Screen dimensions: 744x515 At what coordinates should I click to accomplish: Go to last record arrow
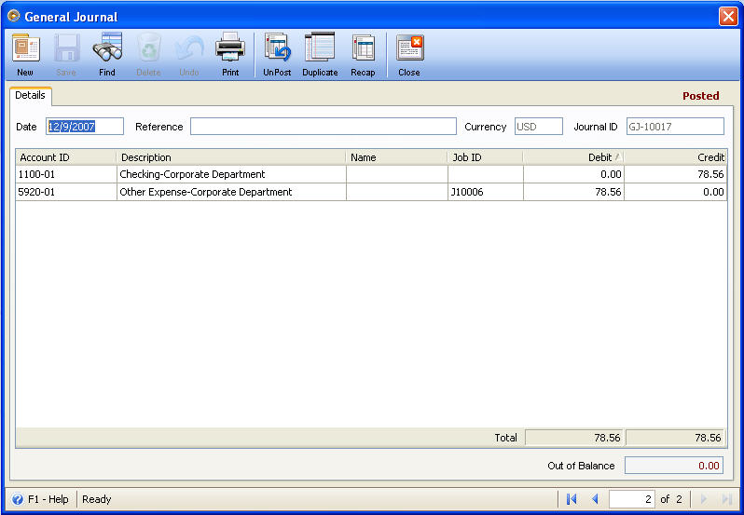click(726, 499)
